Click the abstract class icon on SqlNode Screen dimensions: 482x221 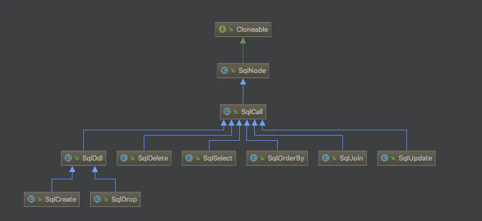pos(225,71)
